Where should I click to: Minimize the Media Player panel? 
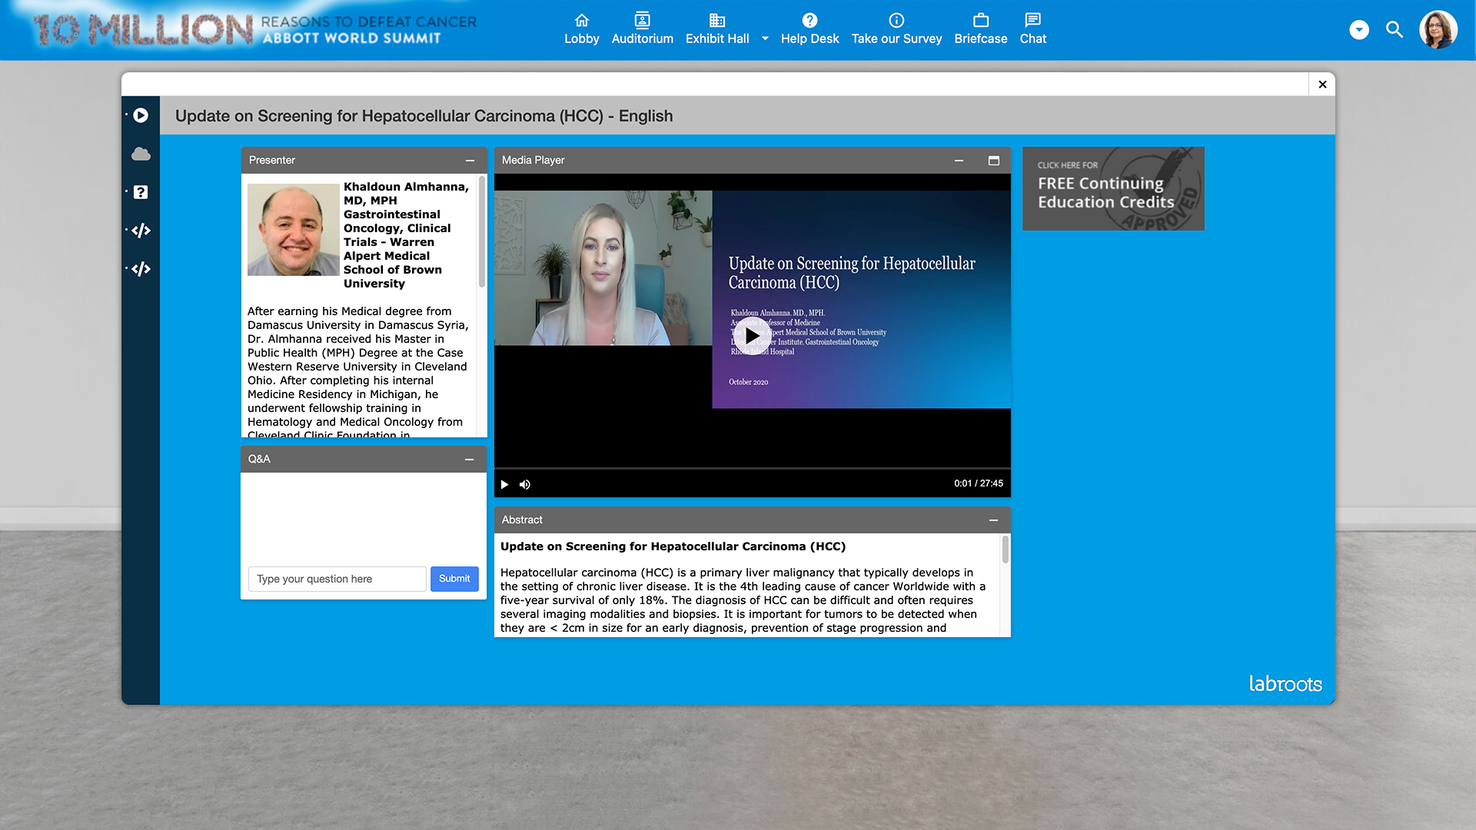click(x=959, y=161)
